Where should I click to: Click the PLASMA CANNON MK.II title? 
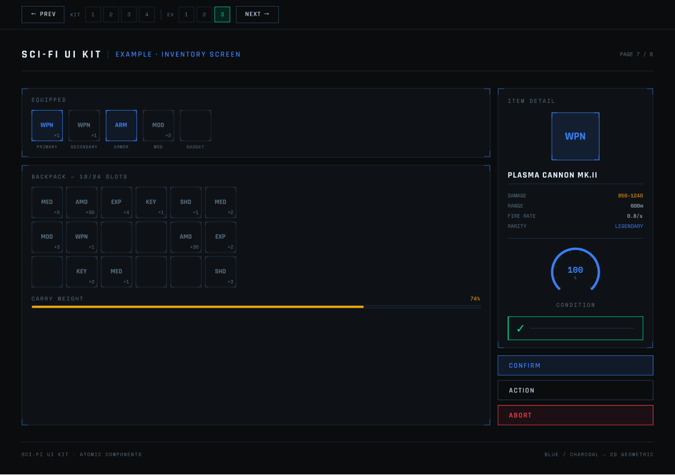click(x=552, y=175)
